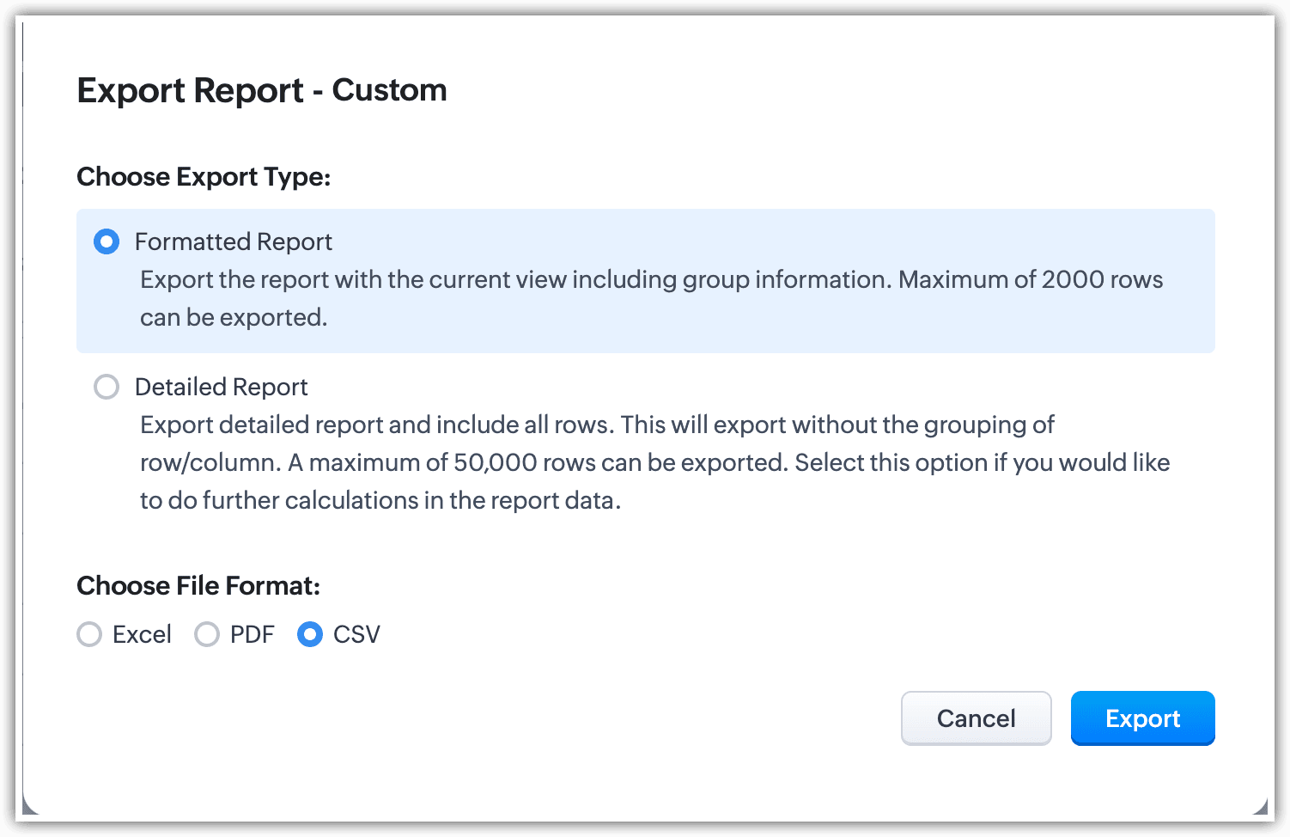Select the CSV radio button
Screen dimensions: 1290x837
310,635
